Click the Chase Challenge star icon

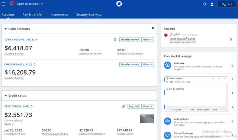168,135
